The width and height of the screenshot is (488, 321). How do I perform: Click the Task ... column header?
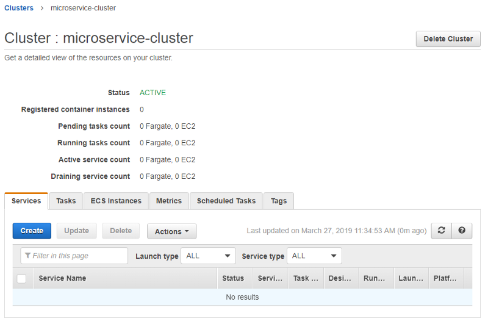coord(306,278)
